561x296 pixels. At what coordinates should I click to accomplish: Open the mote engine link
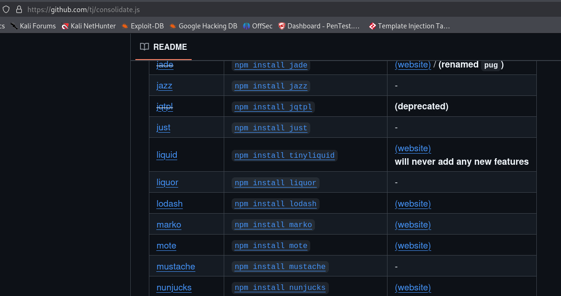[166, 246]
